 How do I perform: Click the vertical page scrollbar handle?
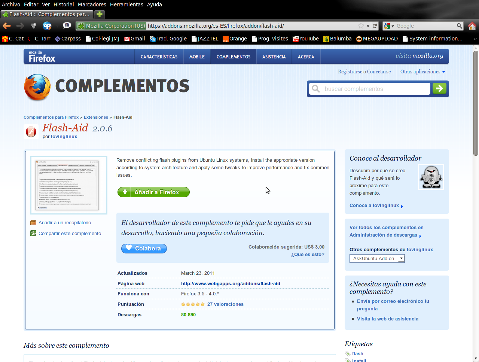476,103
